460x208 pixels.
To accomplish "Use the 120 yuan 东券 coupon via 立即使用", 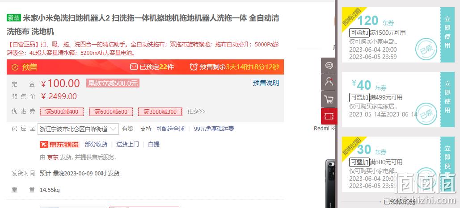I will pos(447,35).
